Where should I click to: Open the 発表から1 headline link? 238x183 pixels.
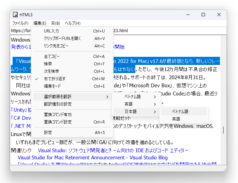(21, 47)
